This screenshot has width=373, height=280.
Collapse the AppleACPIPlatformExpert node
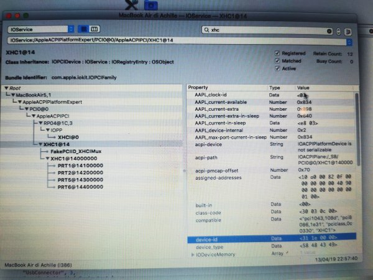tap(20, 102)
